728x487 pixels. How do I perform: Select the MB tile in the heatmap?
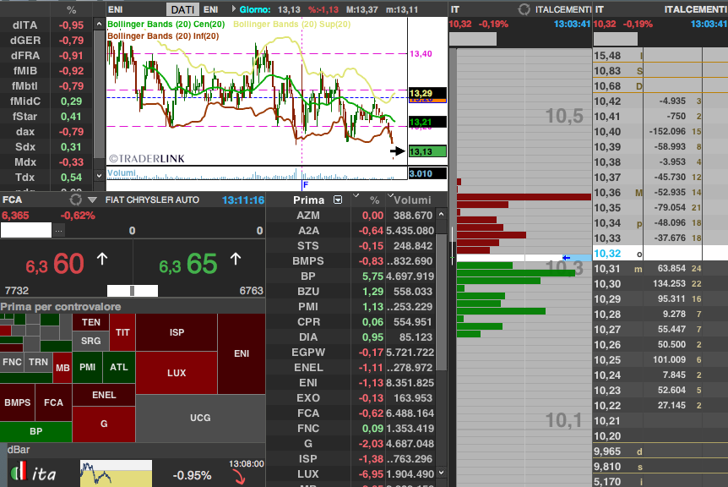coord(62,368)
